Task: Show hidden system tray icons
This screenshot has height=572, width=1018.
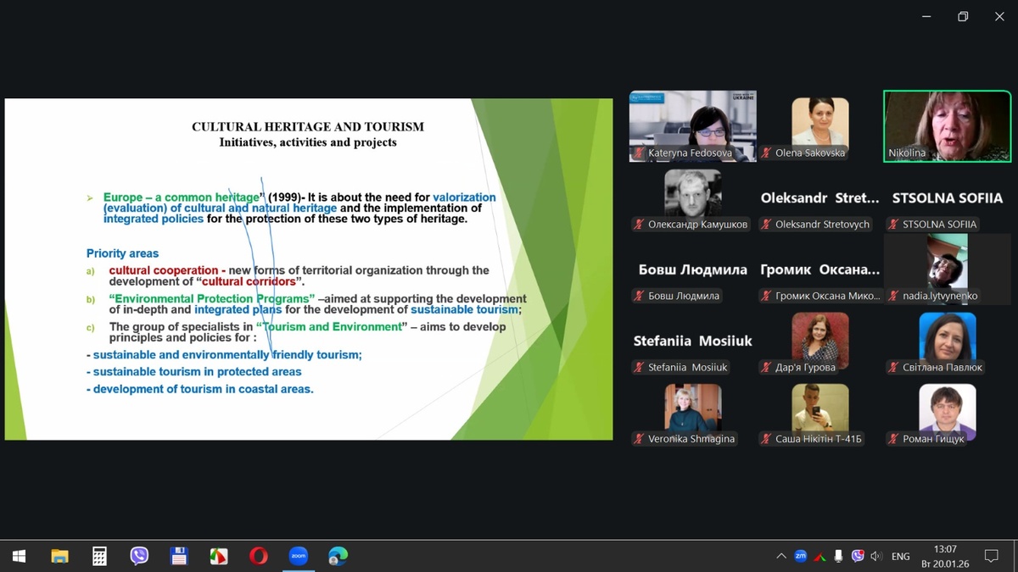Action: click(780, 556)
